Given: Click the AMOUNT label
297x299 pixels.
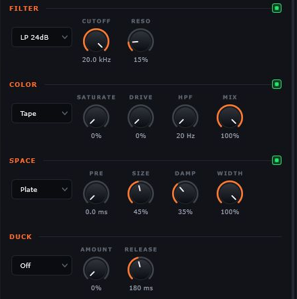Looking at the screenshot, I should point(97,249).
